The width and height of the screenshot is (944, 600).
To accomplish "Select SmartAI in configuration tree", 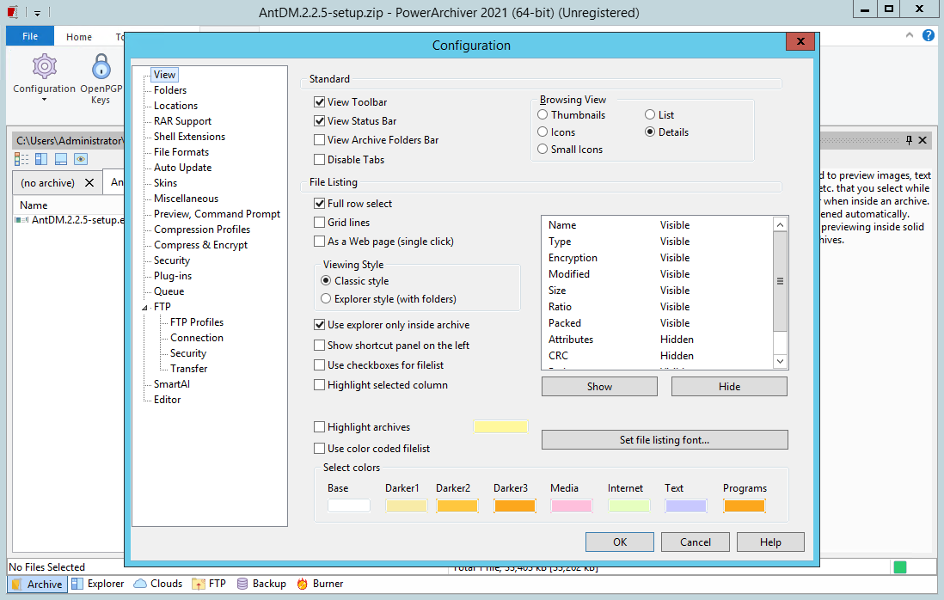I will click(x=172, y=384).
